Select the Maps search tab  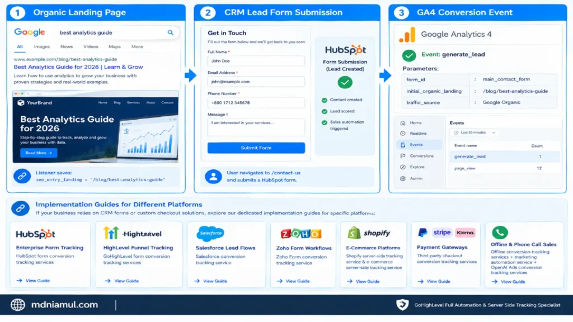pos(114,47)
